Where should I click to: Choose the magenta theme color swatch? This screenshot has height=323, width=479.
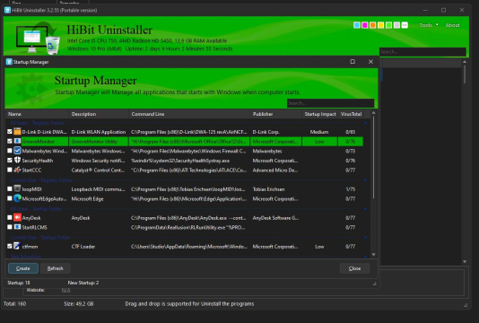(365, 25)
